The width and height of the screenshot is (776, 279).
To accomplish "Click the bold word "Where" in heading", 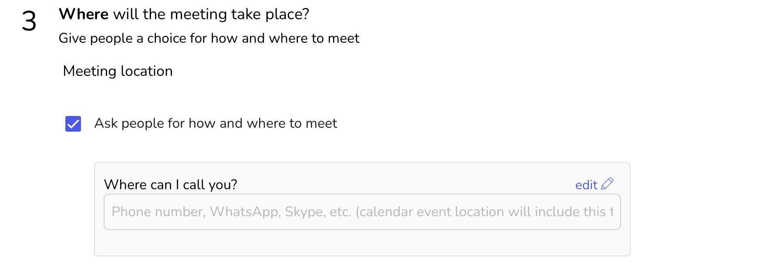I will [84, 14].
